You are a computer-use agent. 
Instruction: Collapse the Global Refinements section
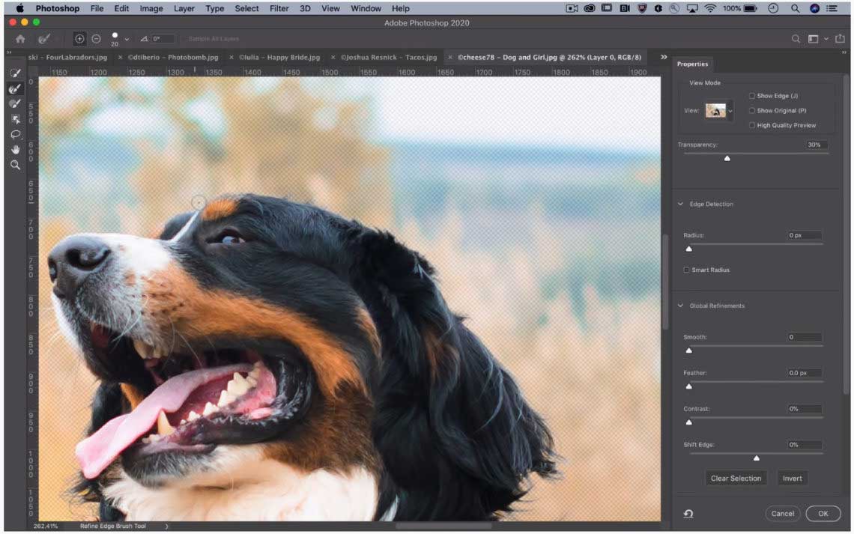[681, 306]
